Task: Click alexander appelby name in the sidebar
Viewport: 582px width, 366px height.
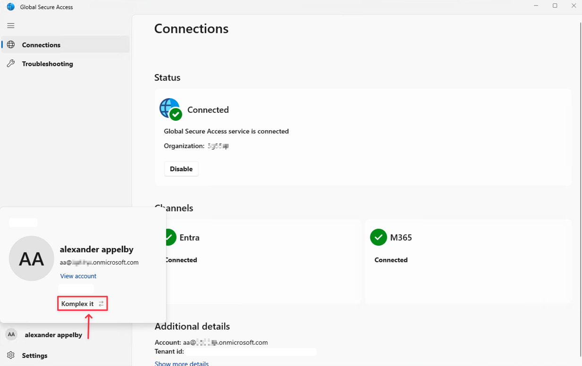Action: tap(53, 334)
